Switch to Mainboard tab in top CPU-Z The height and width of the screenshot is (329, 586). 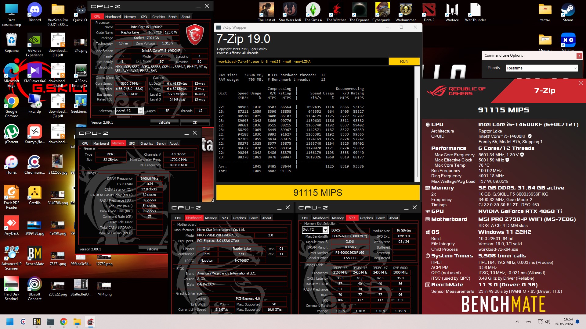point(113,17)
